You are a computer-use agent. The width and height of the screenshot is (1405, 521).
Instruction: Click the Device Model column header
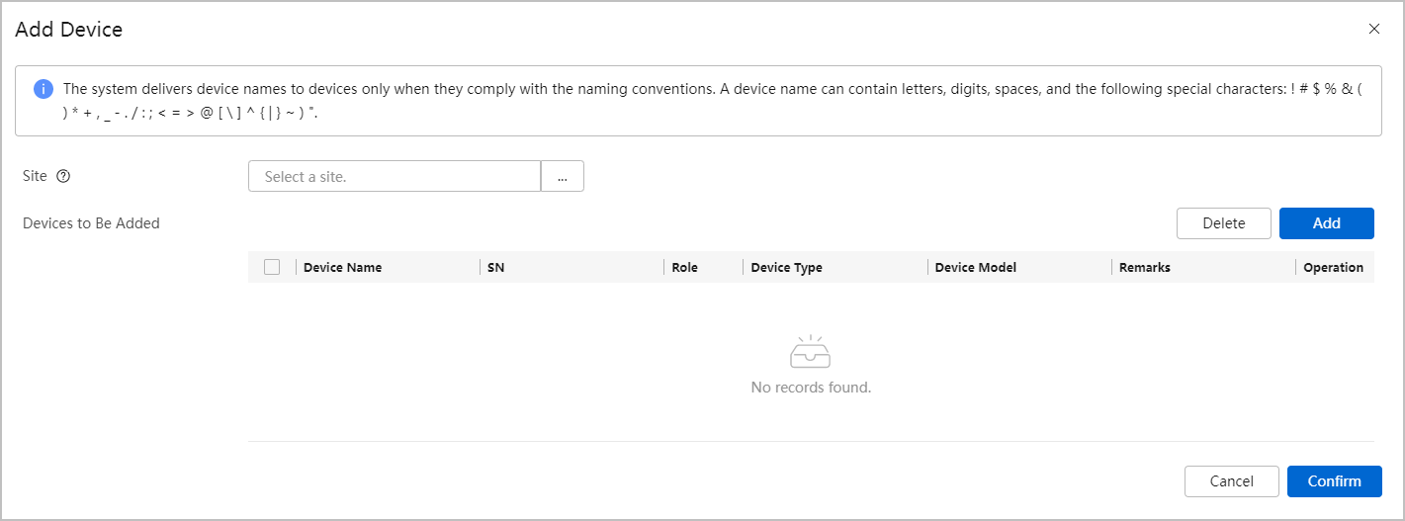click(976, 267)
